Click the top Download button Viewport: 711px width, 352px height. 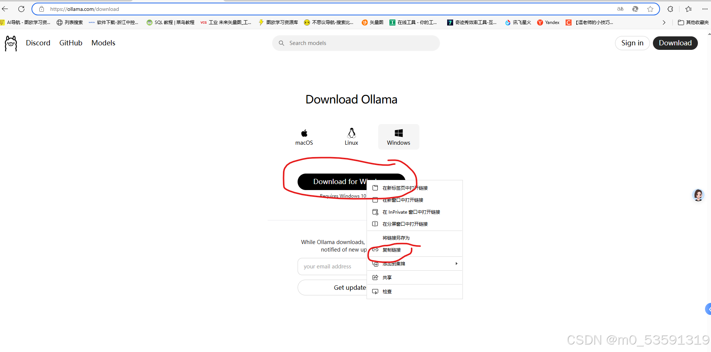pyautogui.click(x=675, y=43)
